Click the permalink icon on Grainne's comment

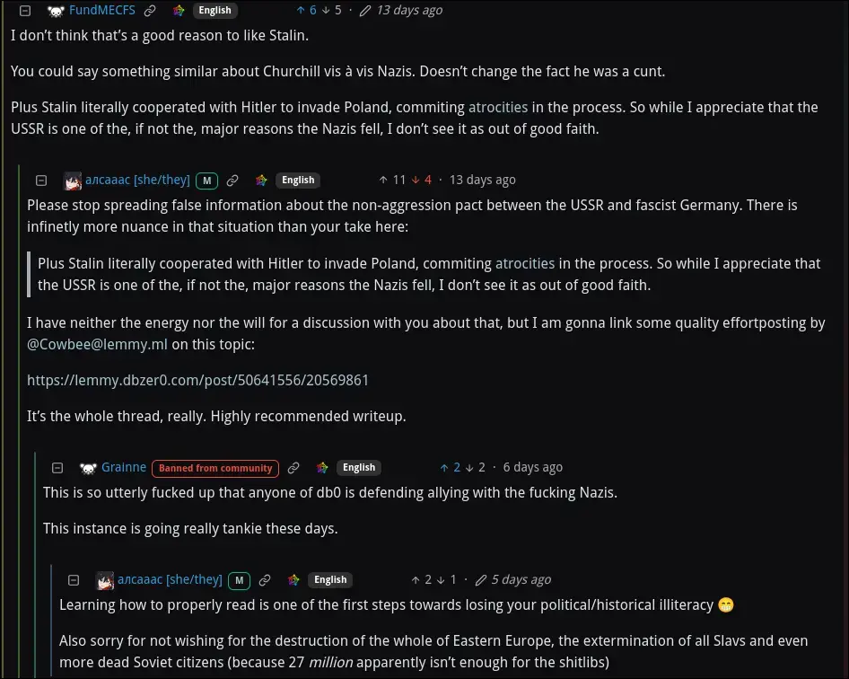(293, 467)
